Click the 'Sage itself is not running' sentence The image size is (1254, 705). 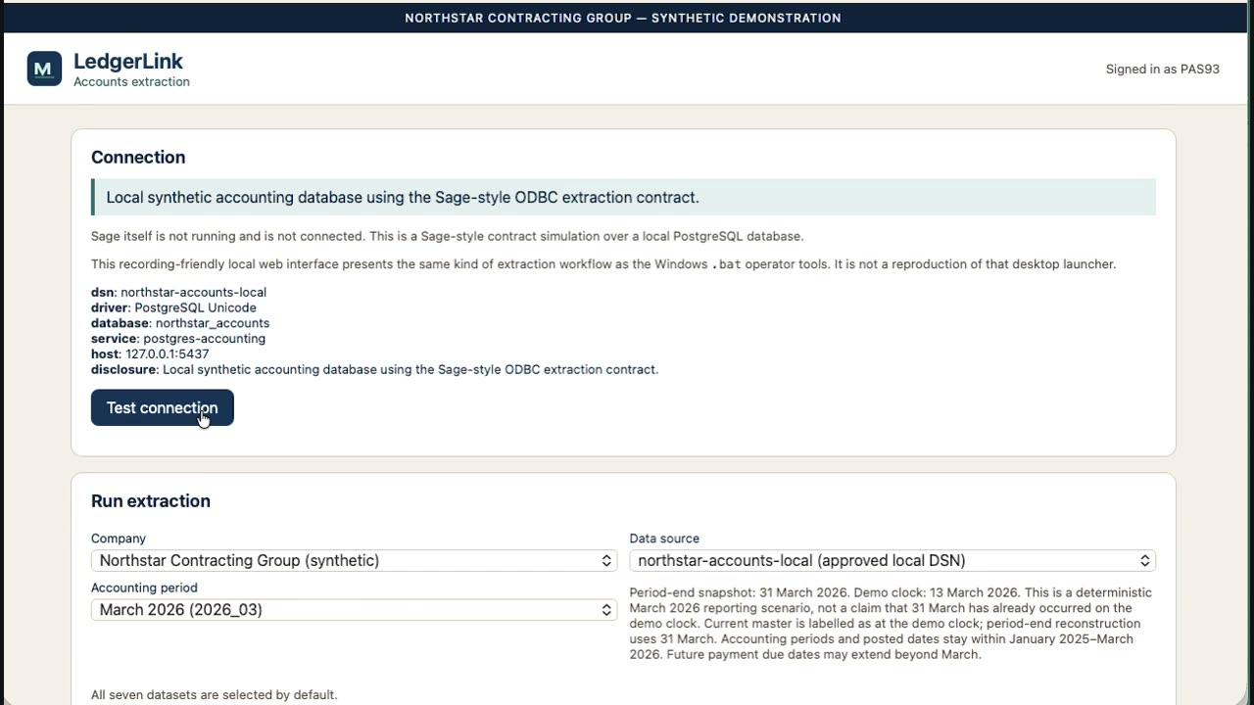tap(448, 236)
